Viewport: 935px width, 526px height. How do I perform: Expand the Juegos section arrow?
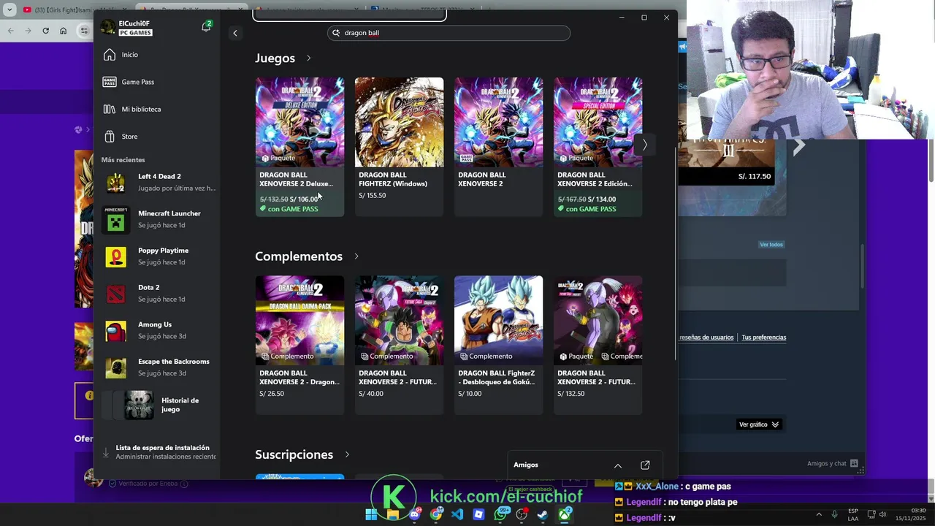point(308,58)
